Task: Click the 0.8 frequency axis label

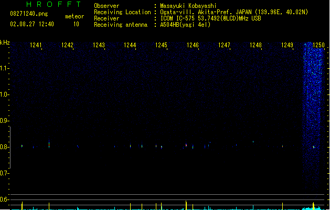Action: [x=4, y=147]
